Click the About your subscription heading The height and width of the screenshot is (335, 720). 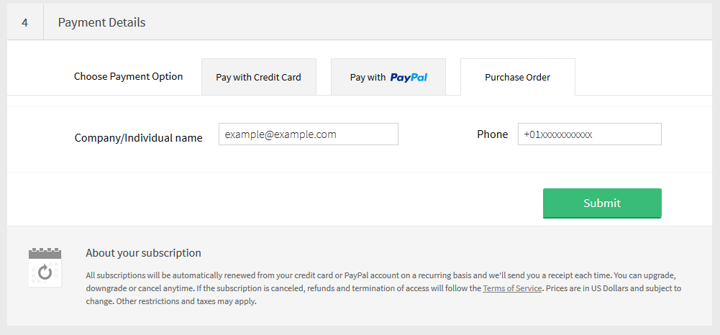(x=143, y=253)
